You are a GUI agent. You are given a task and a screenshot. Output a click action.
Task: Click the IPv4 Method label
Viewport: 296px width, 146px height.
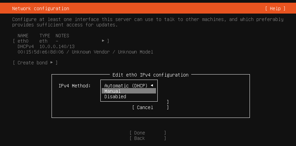(75, 86)
